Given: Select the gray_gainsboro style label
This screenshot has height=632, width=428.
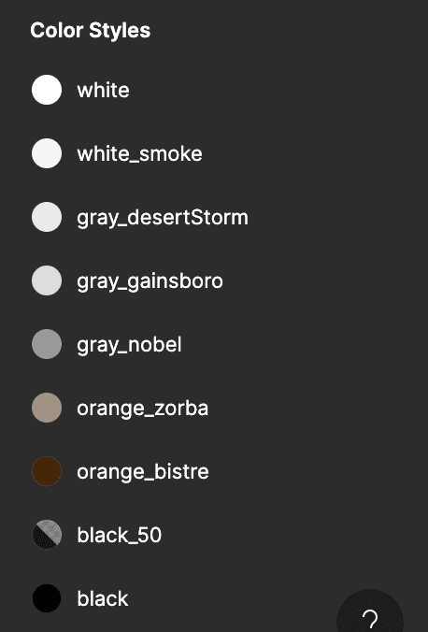Looking at the screenshot, I should [150, 281].
